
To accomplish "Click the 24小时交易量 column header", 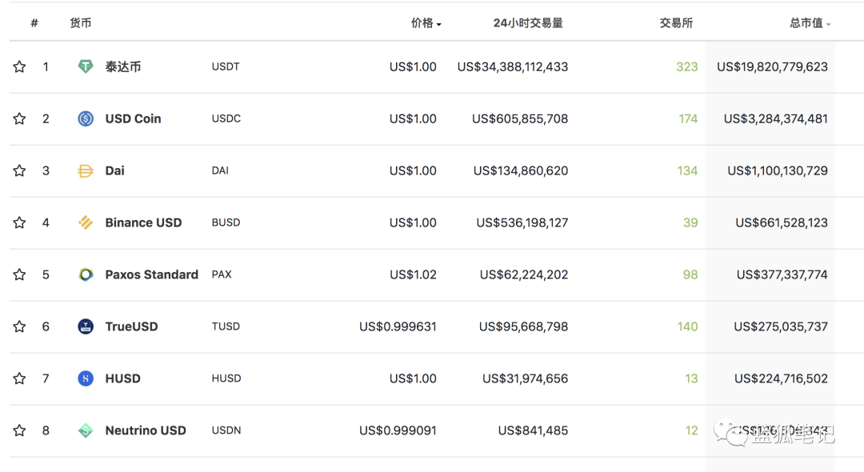I will tap(528, 23).
